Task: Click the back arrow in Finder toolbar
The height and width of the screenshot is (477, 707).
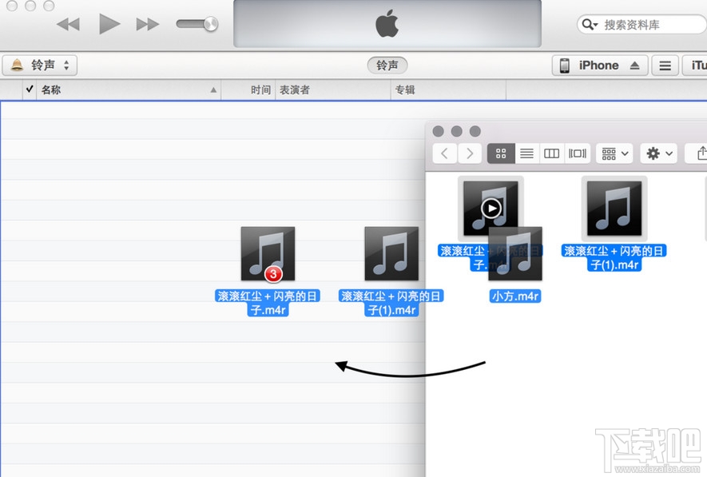Action: pos(444,153)
